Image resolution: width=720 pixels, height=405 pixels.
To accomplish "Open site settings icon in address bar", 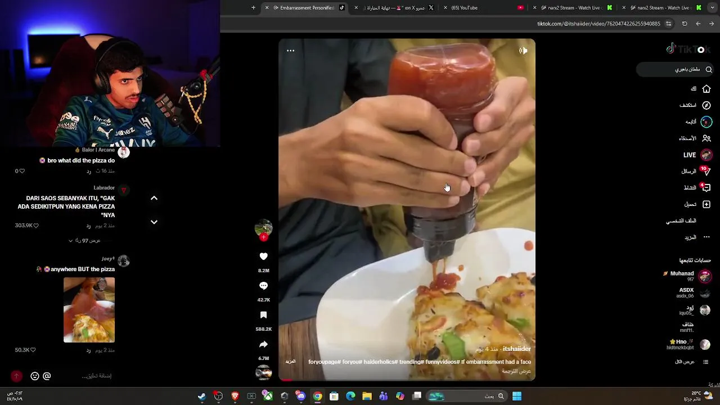I will (668, 24).
